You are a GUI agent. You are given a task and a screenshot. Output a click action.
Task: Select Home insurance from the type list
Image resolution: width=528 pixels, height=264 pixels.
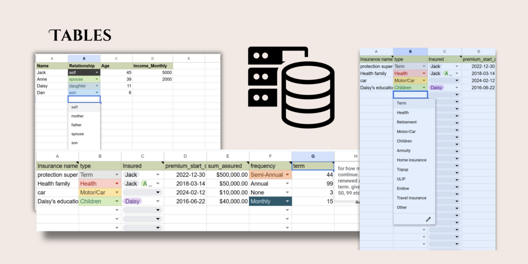414,160
